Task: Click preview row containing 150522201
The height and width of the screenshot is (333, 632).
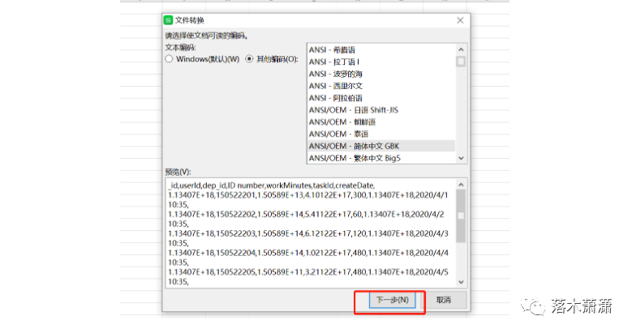Action: coord(308,200)
